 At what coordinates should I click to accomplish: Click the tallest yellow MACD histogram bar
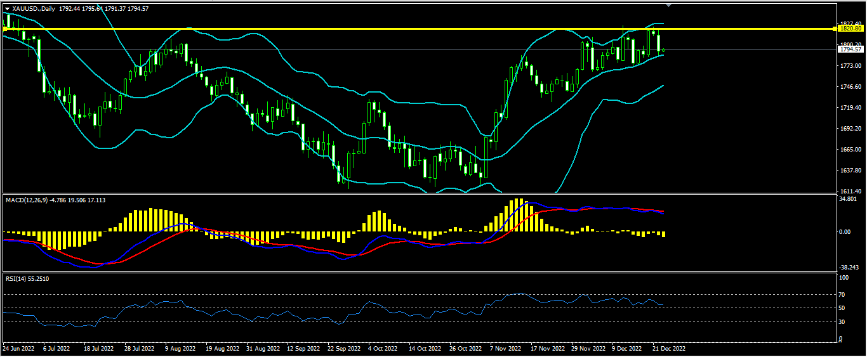click(x=519, y=216)
